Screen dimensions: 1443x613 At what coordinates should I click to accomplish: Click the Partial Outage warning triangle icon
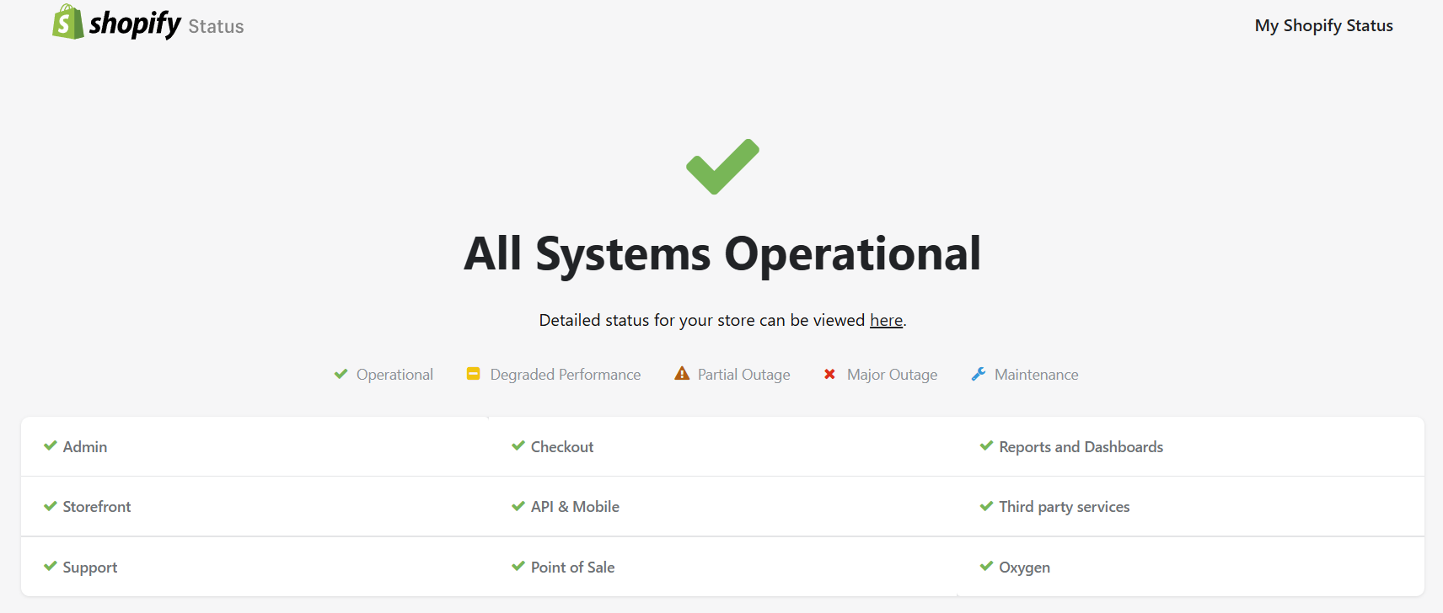click(682, 373)
